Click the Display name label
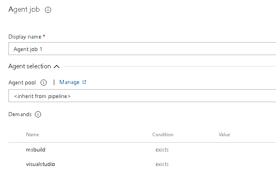Screen dimensions: 276x174 [x=25, y=37]
